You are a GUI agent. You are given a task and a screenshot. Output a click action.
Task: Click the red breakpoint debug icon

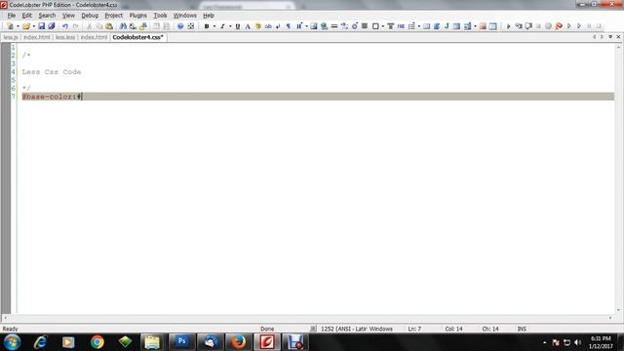click(x=559, y=26)
